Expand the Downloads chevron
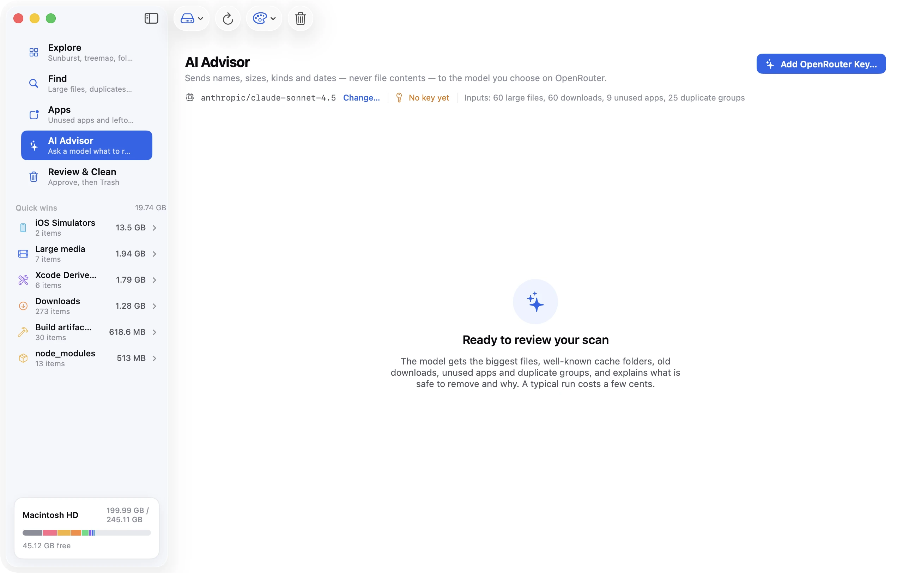Screen dimensions: 903x573 point(154,306)
